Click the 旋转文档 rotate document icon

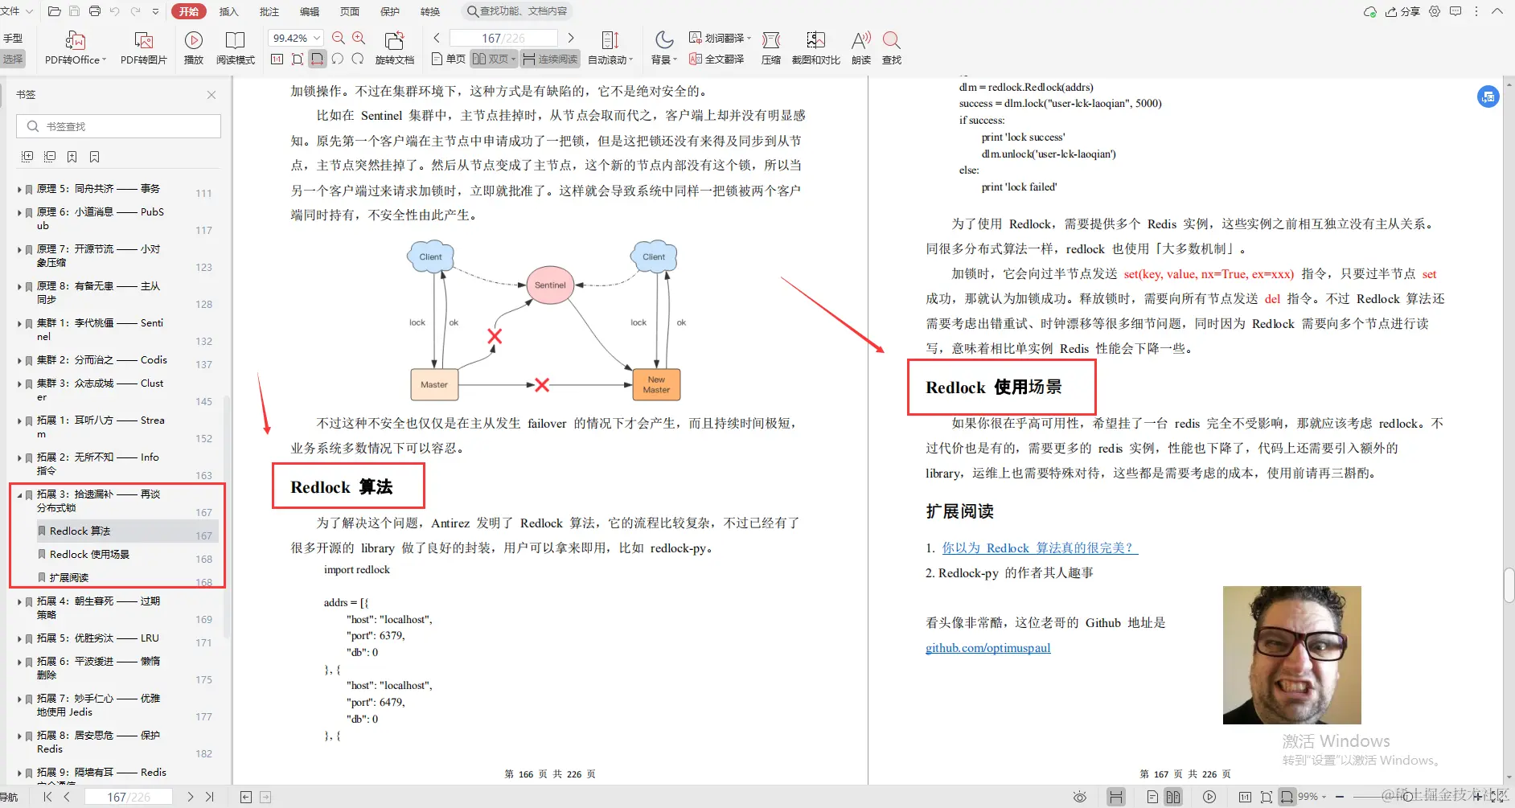pos(394,47)
